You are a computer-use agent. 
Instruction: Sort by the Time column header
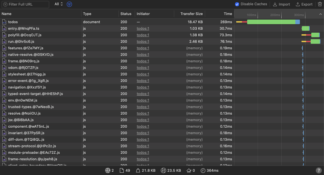coord(228,14)
